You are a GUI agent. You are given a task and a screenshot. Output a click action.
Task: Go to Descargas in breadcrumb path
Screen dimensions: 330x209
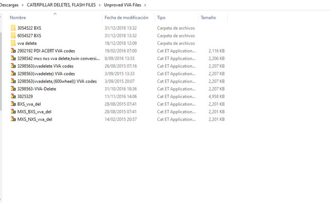(x=9, y=5)
